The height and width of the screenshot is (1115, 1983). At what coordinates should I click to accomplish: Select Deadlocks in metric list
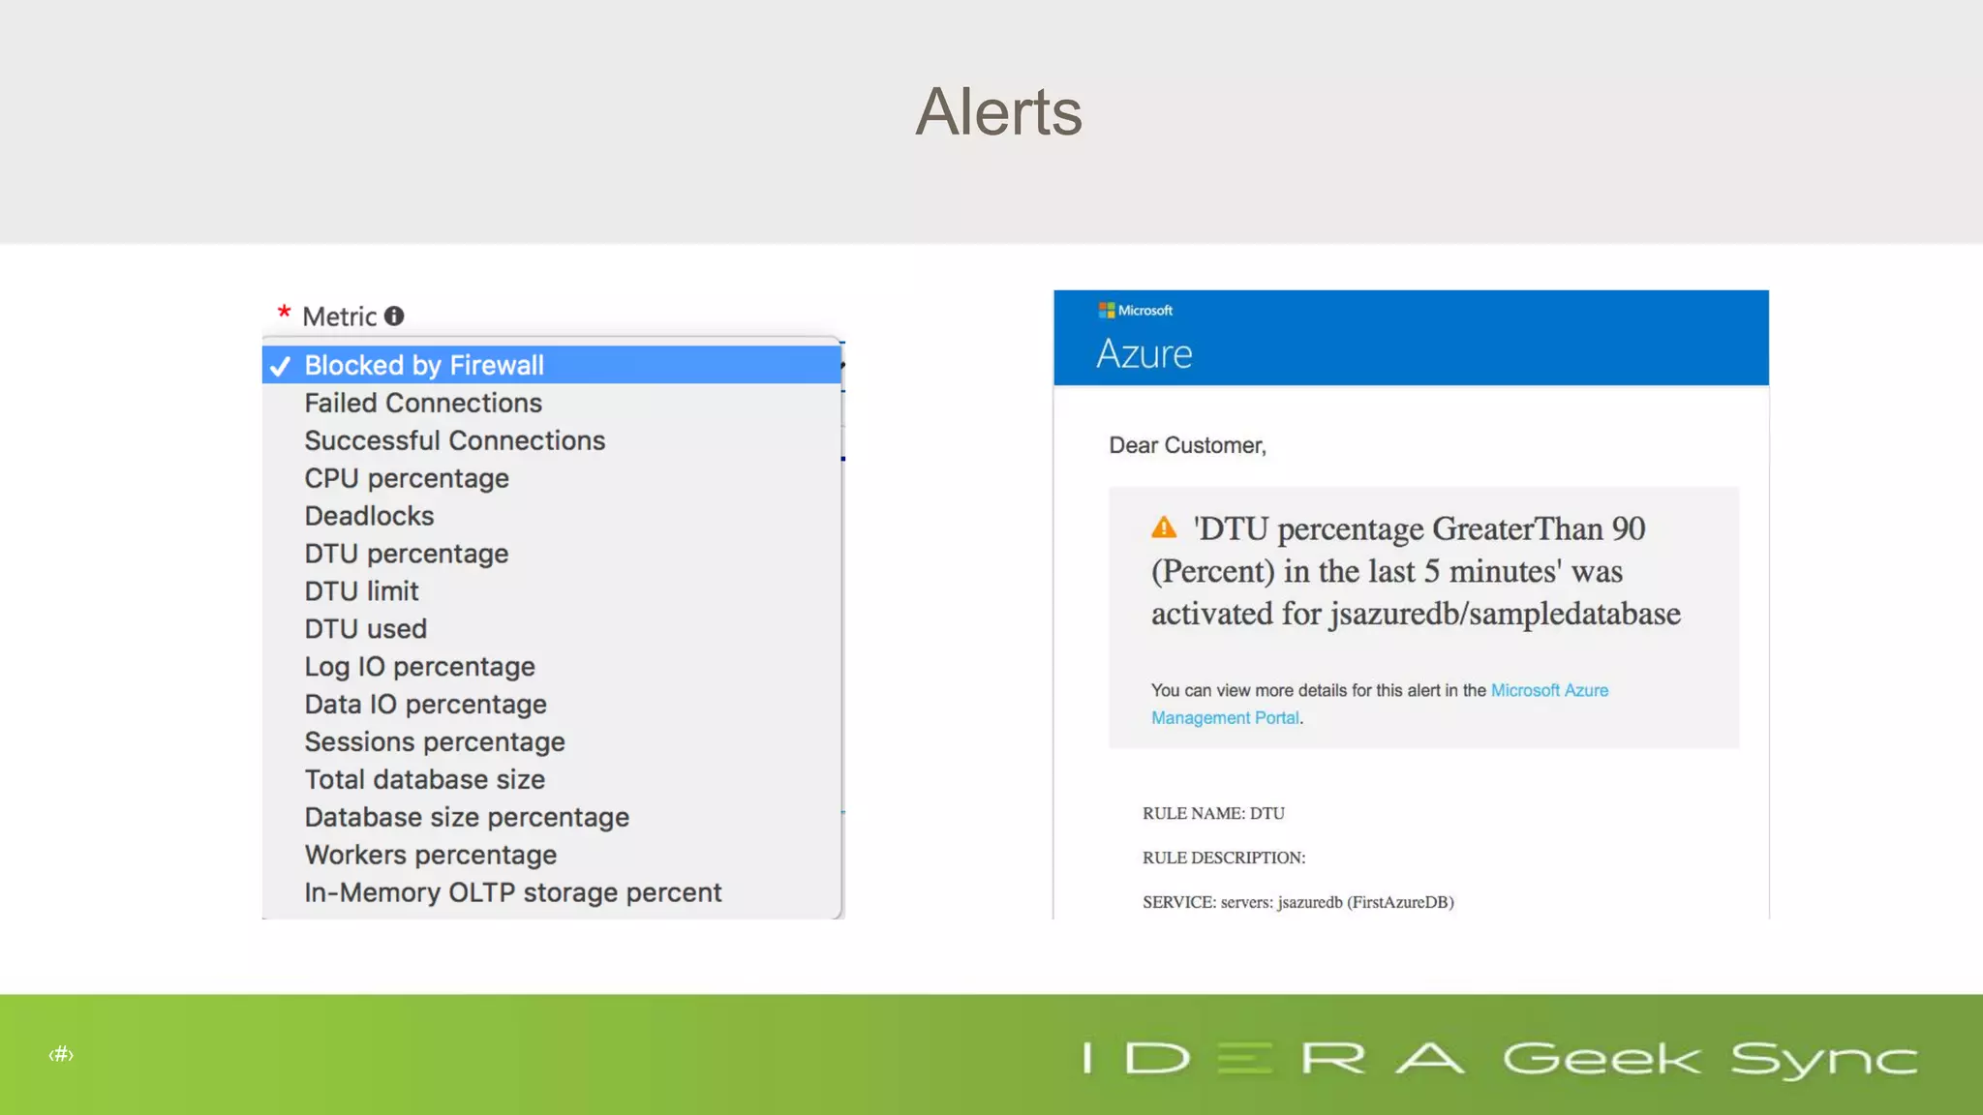[x=552, y=516]
